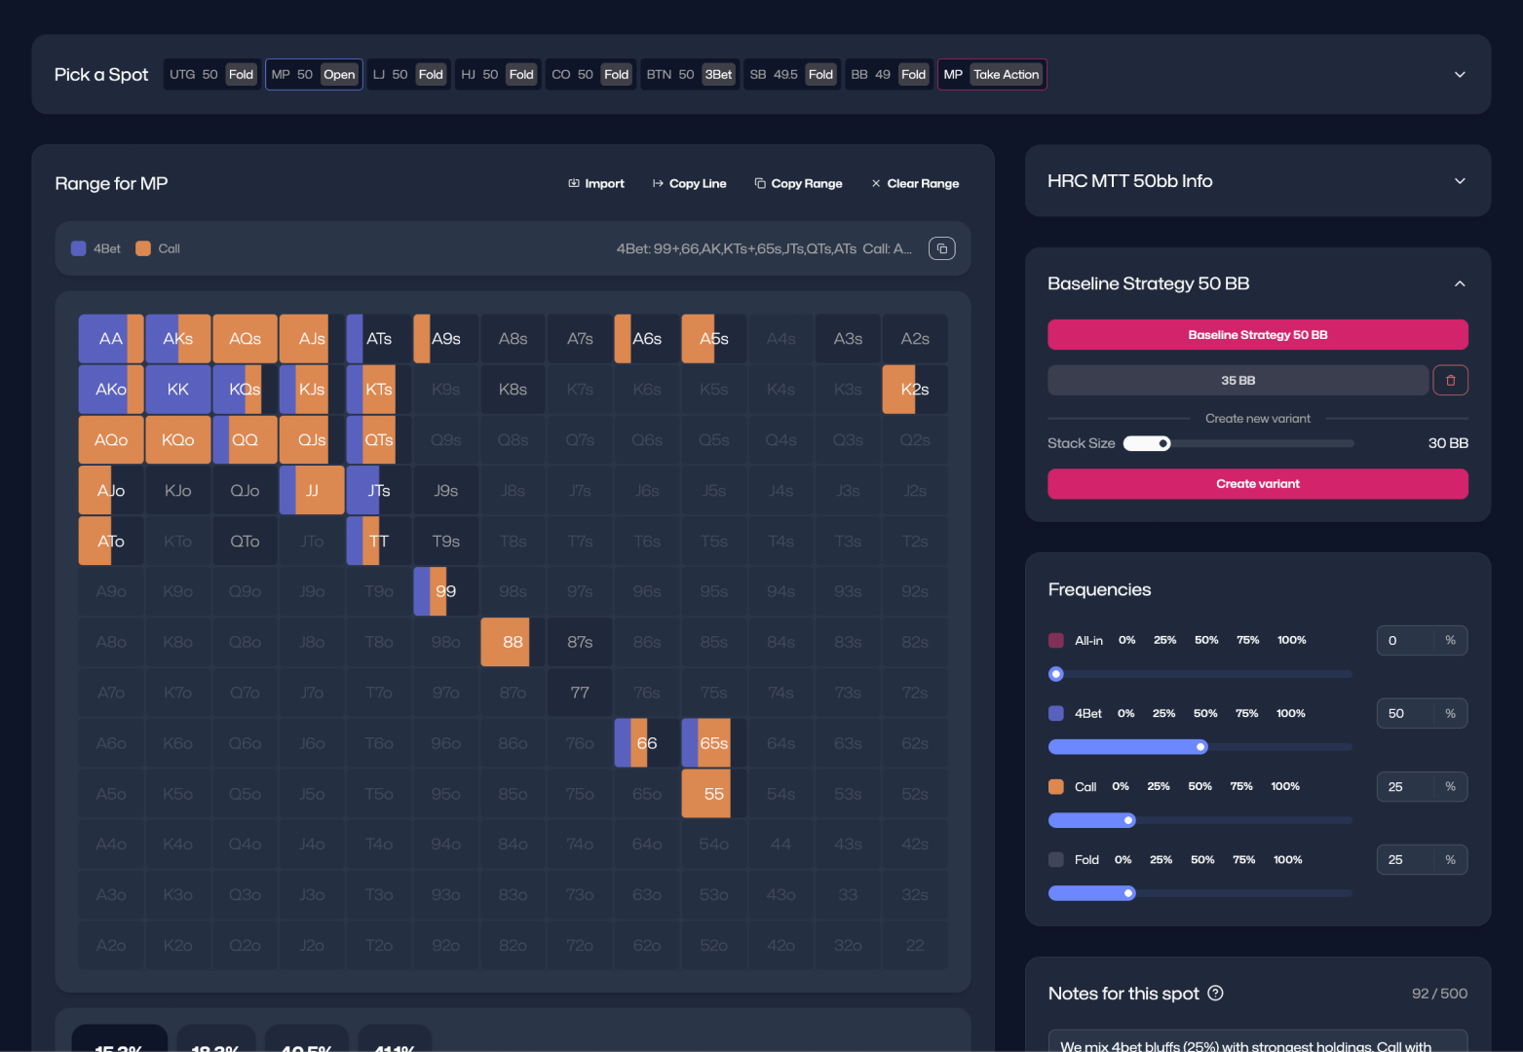This screenshot has width=1523, height=1052.
Task: Toggle the Fold action checkbox
Action: point(1055,860)
